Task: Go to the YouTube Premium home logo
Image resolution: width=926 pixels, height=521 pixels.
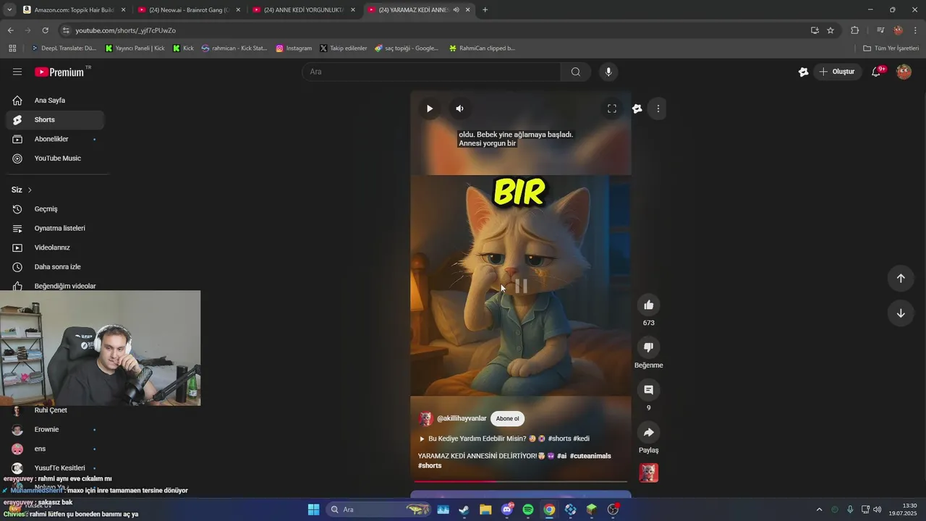Action: click(59, 72)
